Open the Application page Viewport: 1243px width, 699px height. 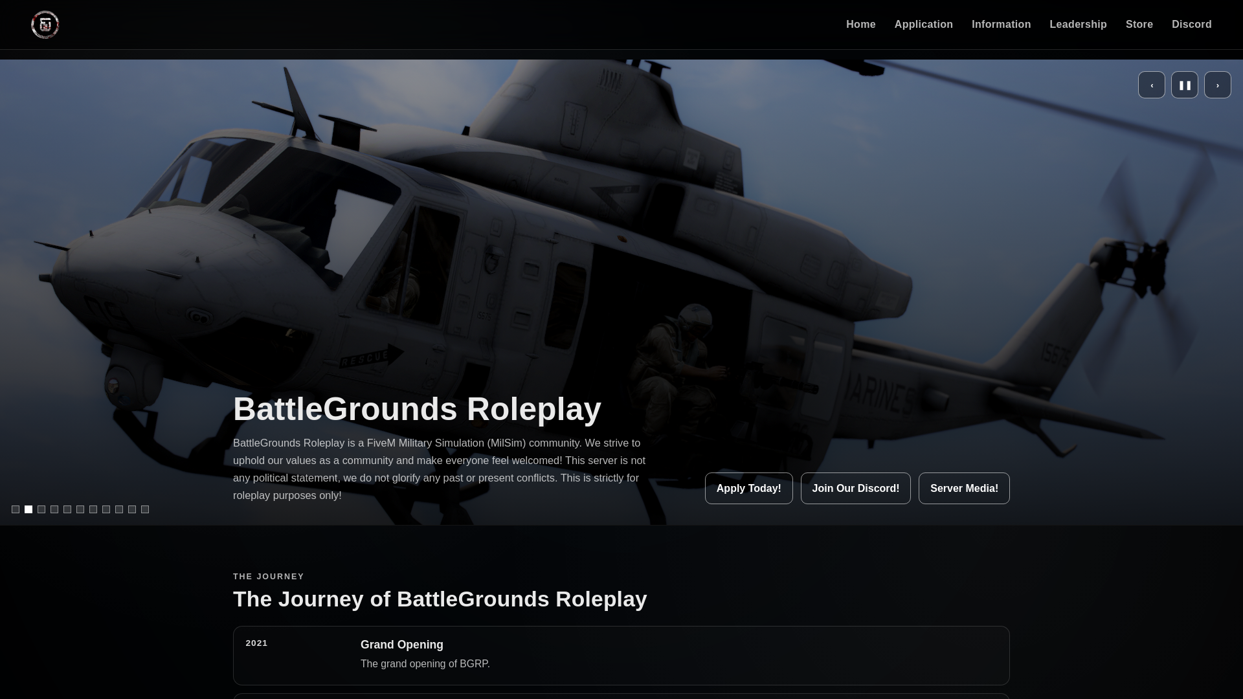pyautogui.click(x=924, y=25)
